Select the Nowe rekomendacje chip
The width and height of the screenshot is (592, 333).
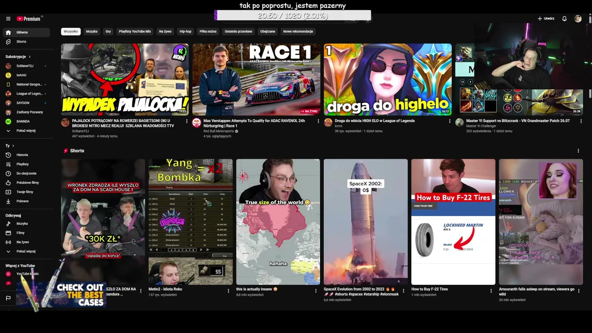[298, 31]
